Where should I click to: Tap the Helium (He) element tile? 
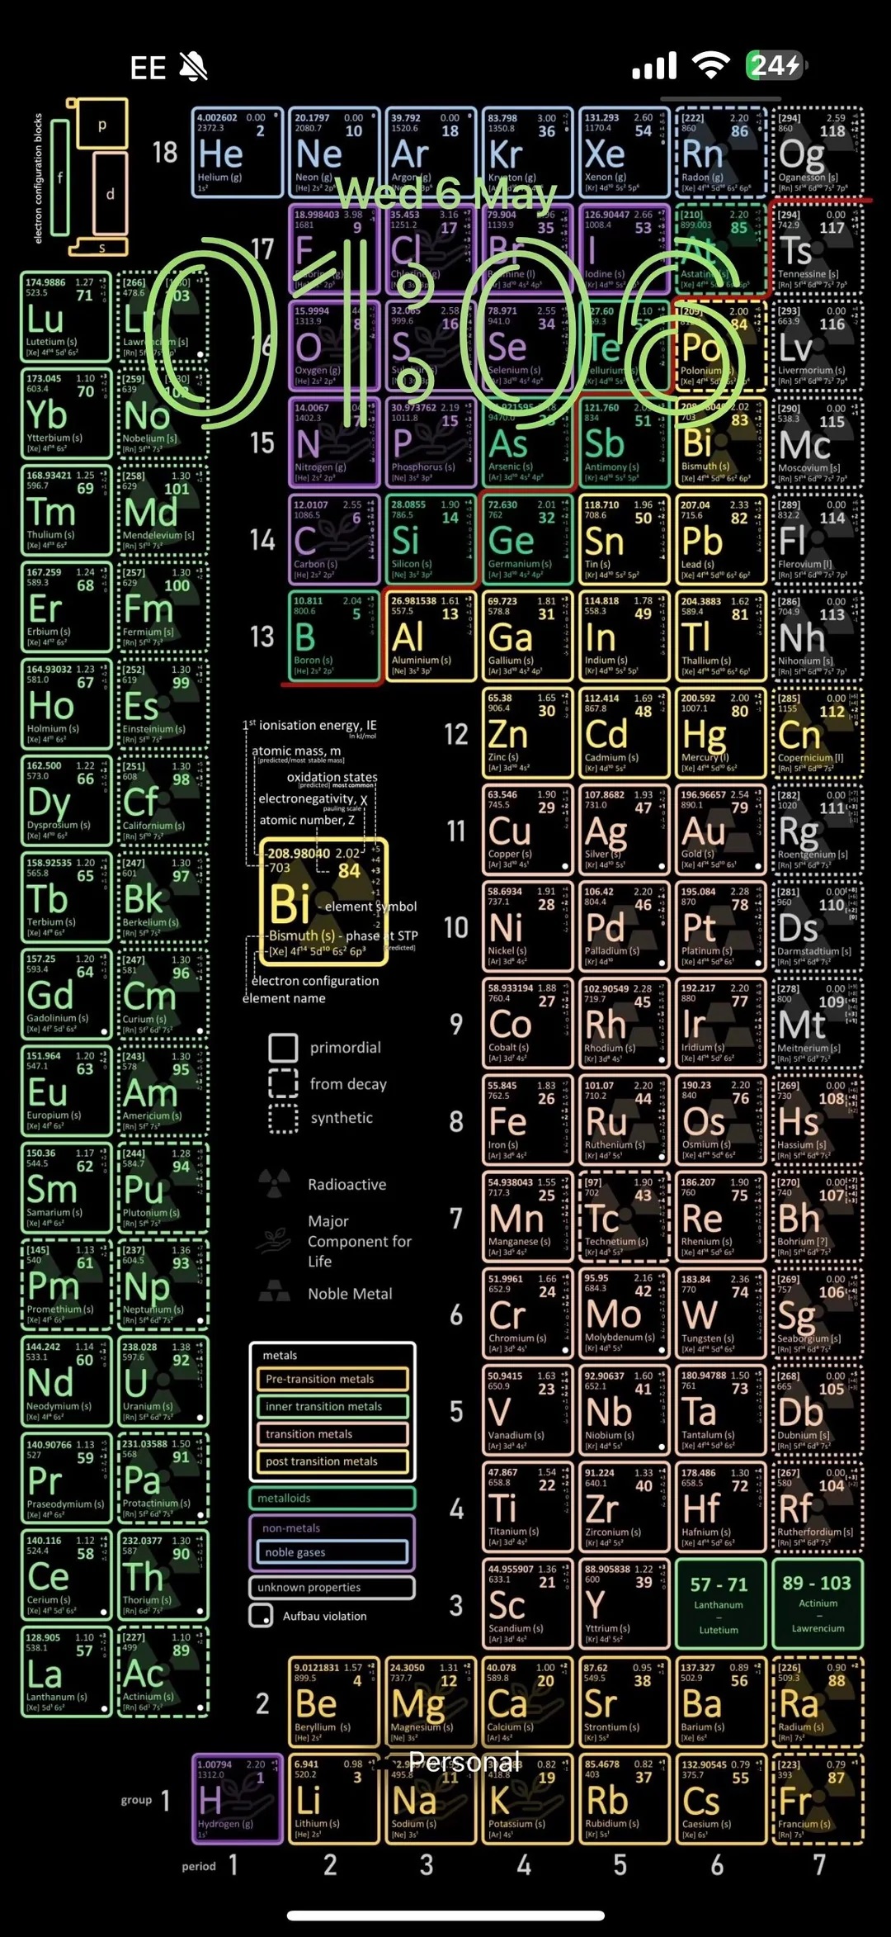pyautogui.click(x=238, y=152)
